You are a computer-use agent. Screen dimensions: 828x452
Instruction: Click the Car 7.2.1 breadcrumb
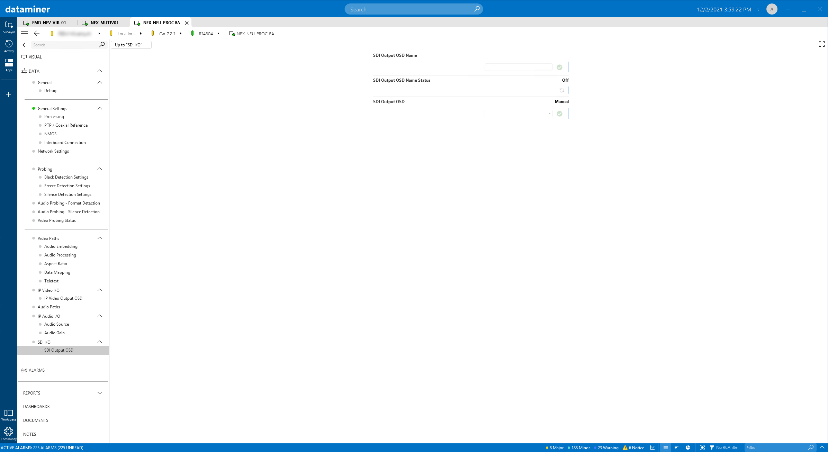[167, 34]
